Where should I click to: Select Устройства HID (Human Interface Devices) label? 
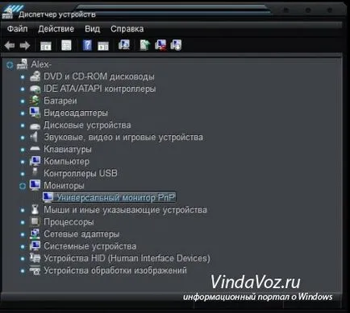point(127,258)
